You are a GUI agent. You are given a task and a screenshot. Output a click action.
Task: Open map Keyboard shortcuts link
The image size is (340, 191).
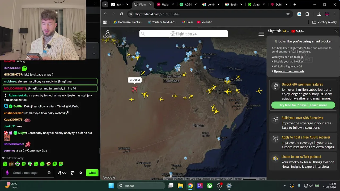click(173, 179)
